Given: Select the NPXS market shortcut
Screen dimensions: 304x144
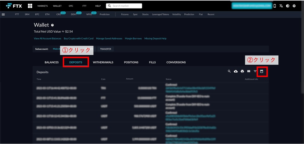Looking at the screenshot, I should pos(89,14).
